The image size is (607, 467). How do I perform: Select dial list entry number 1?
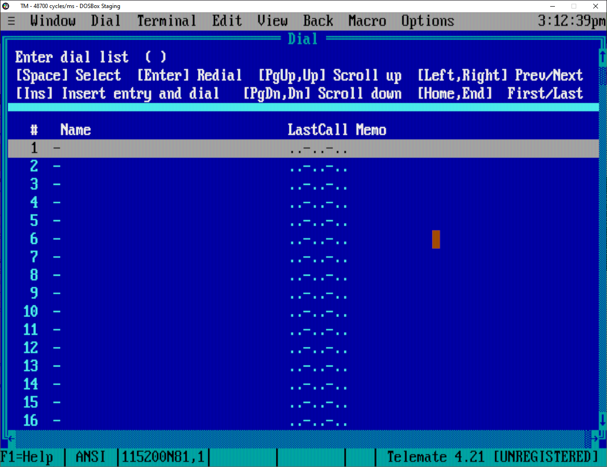tap(189, 148)
